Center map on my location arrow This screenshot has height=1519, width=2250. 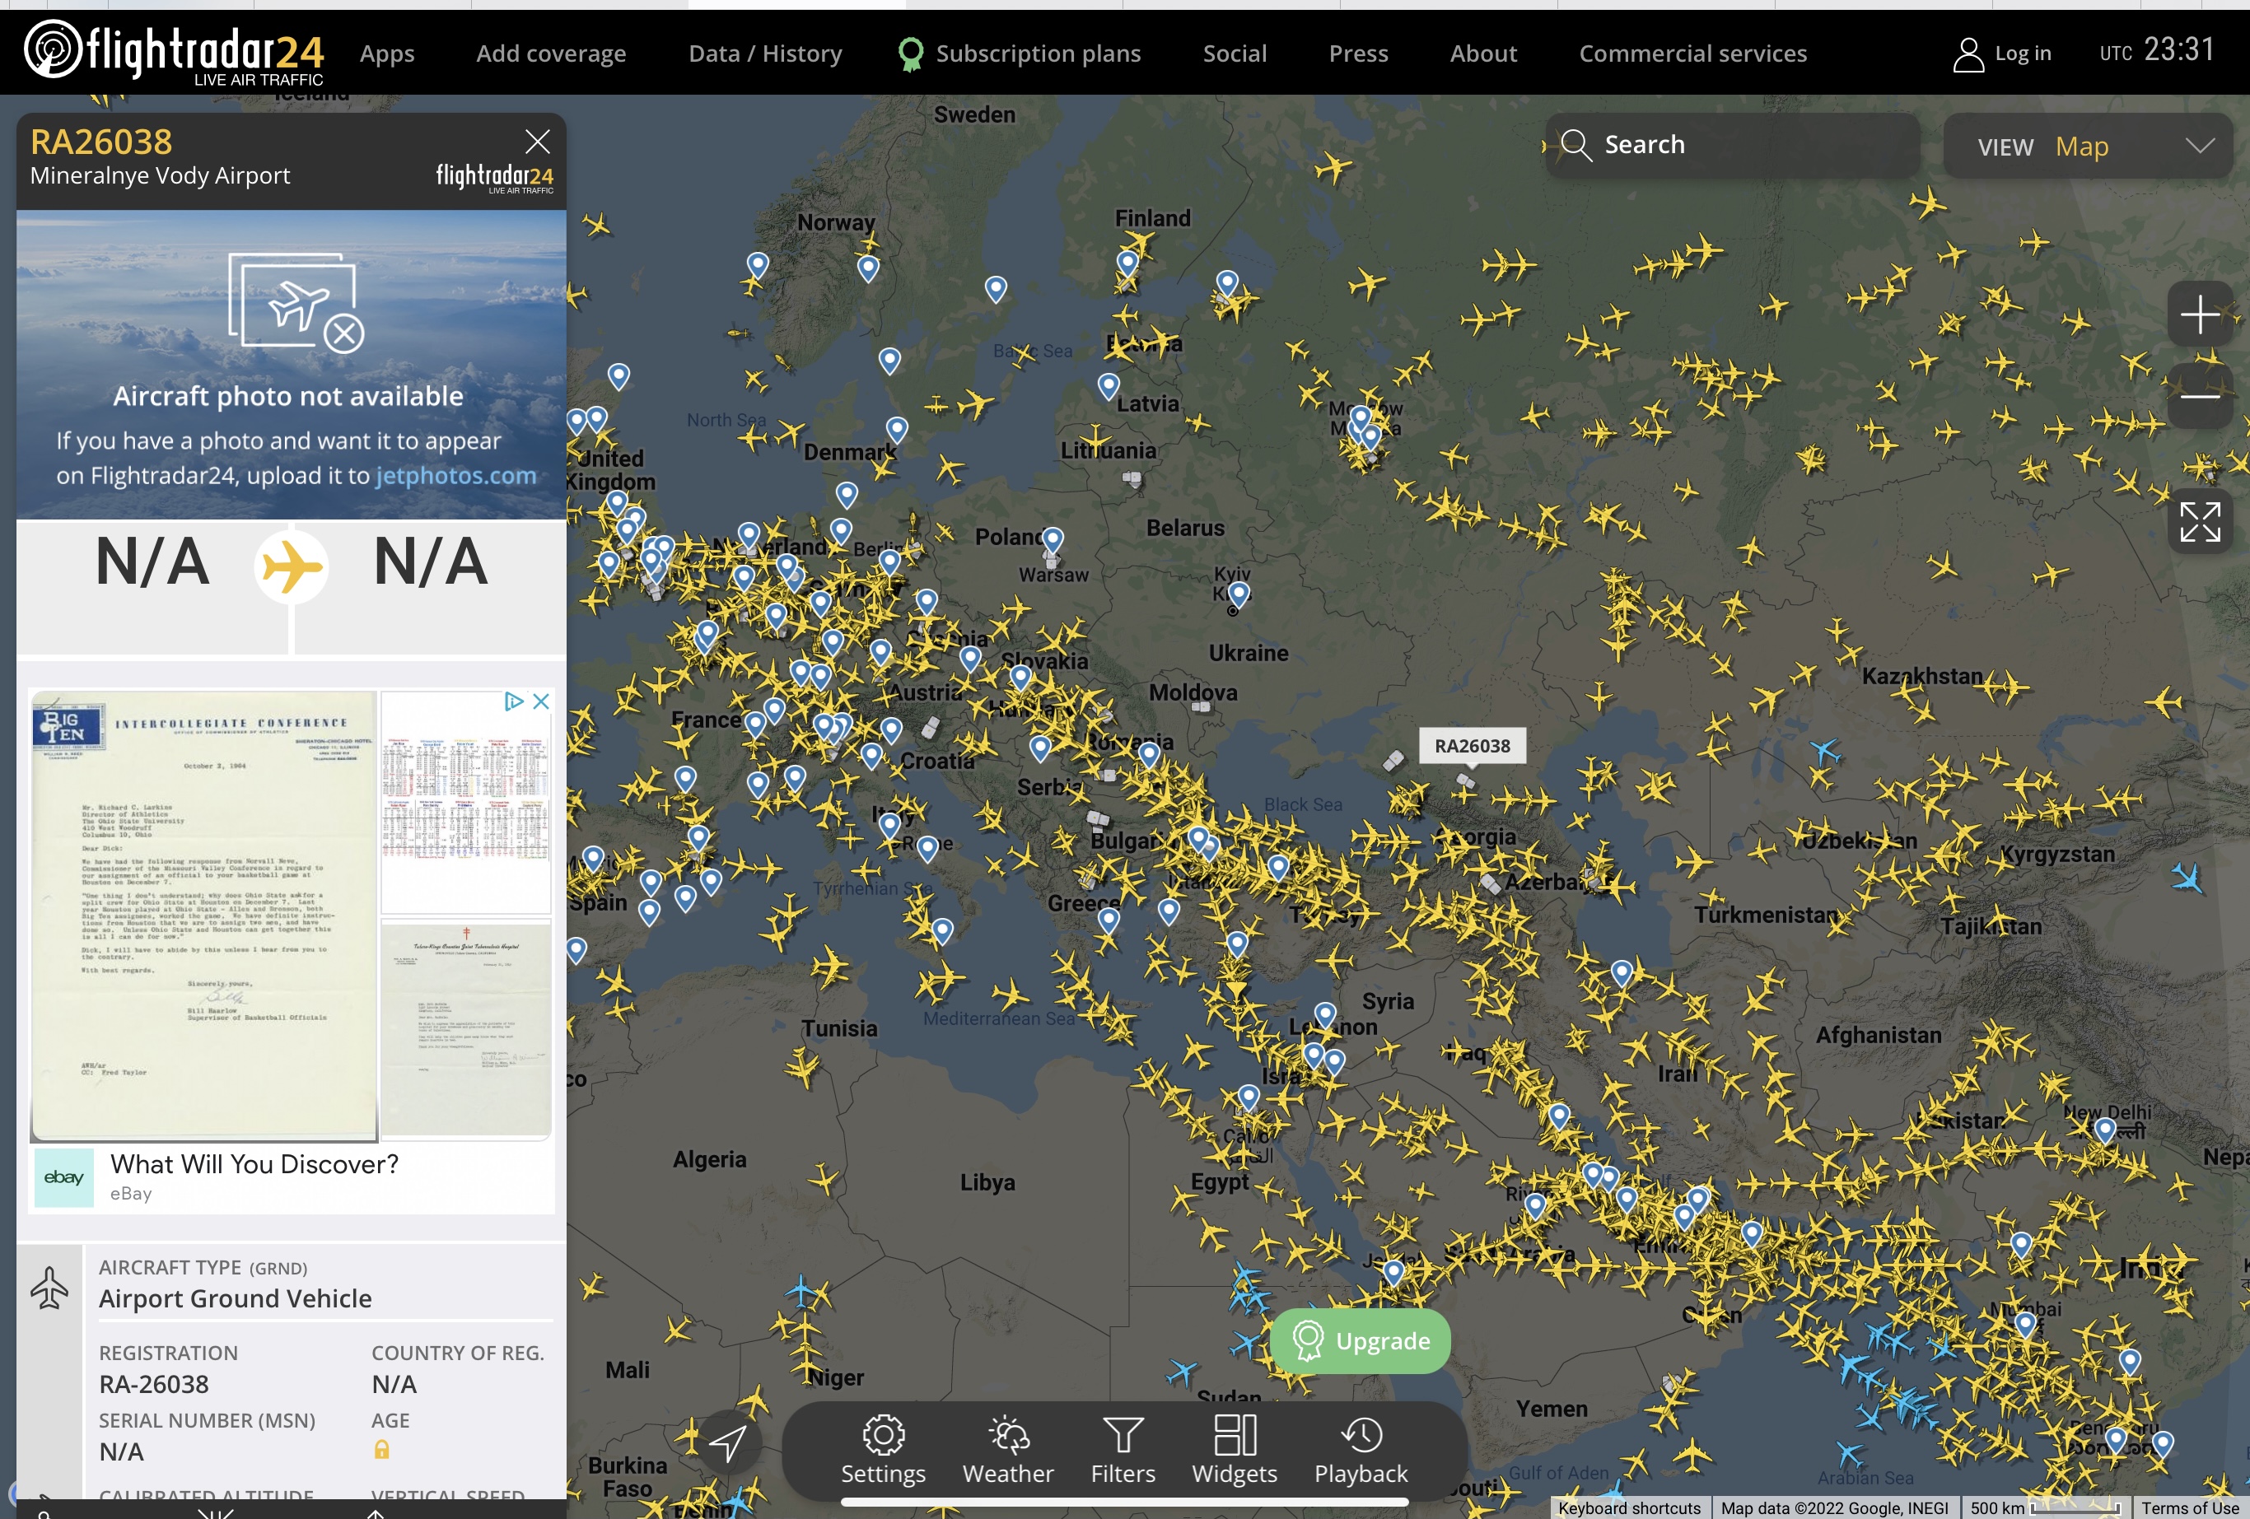[727, 1442]
